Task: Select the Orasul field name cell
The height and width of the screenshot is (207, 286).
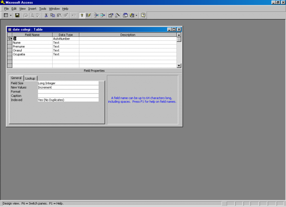Action: 32,51
